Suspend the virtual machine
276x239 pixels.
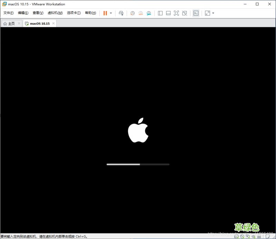pyautogui.click(x=105, y=13)
